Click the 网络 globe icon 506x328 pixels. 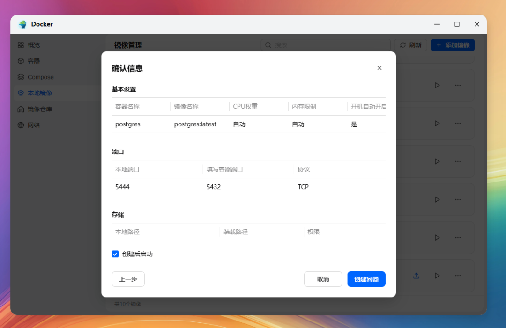(21, 125)
